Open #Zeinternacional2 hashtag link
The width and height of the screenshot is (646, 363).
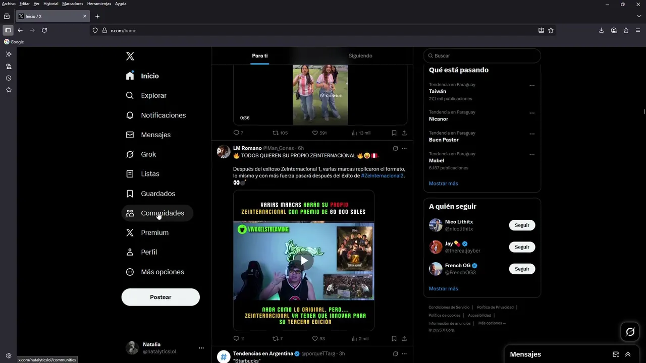(x=382, y=176)
